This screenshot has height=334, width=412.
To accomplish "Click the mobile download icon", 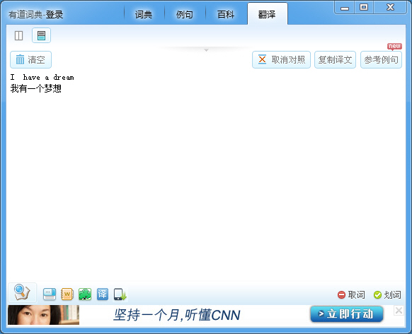I will 120,294.
